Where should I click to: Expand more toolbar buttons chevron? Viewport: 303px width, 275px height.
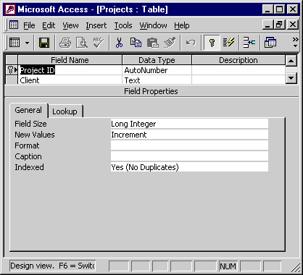[295, 42]
